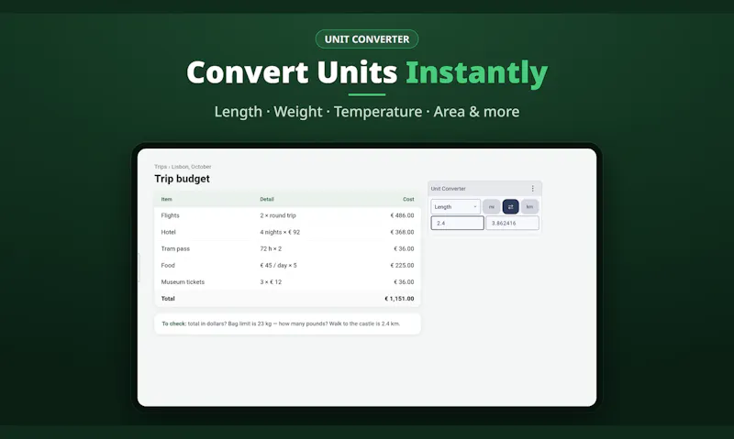
Task: Select the Flights row label
Action: coord(170,215)
